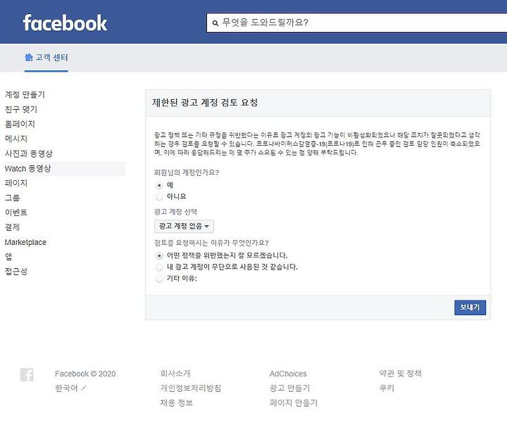Click the 쿠키 footer link

(387, 388)
